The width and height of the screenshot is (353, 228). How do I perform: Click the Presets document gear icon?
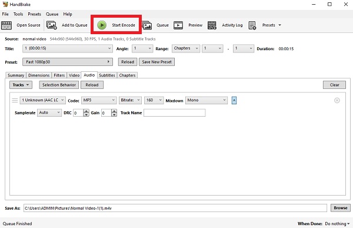(x=252, y=25)
